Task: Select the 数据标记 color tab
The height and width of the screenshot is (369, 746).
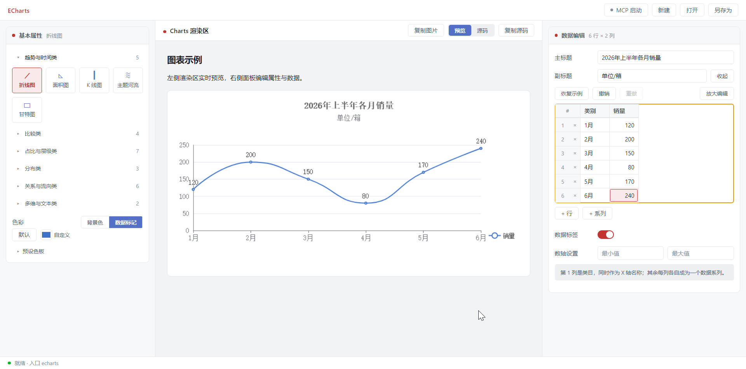Action: click(126, 222)
